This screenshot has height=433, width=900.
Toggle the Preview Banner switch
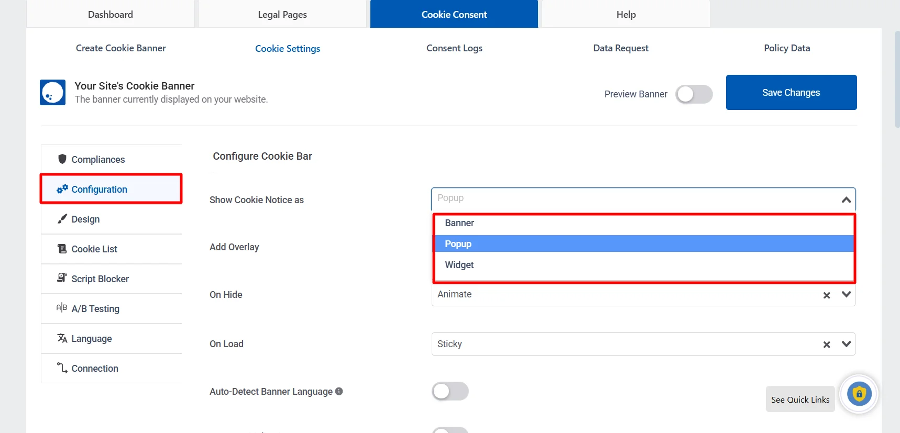click(x=694, y=94)
